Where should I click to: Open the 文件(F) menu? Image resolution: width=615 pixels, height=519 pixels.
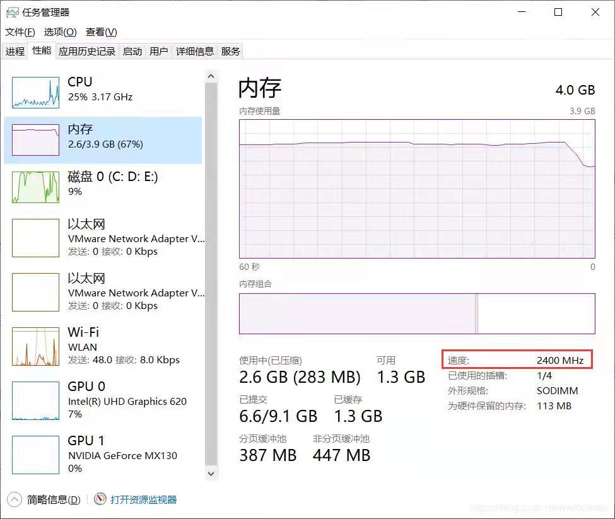[20, 32]
